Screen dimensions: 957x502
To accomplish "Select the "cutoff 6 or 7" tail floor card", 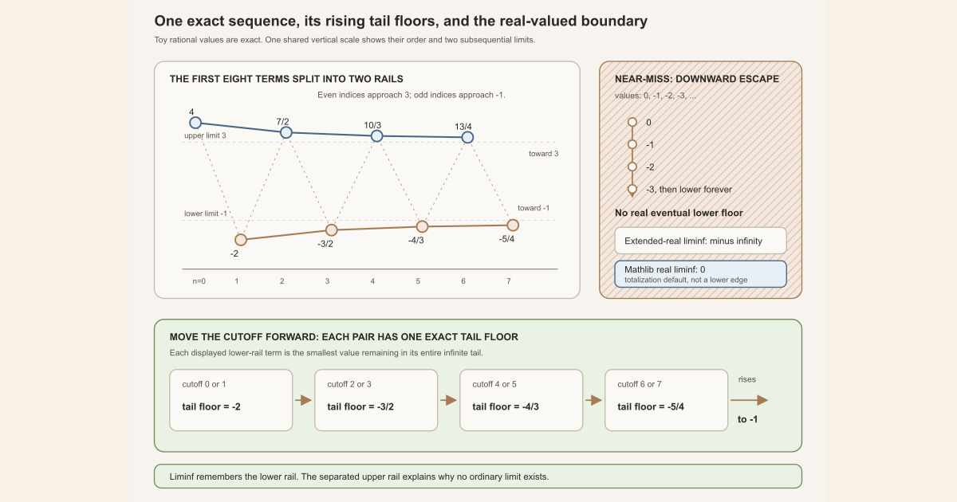I will point(667,400).
